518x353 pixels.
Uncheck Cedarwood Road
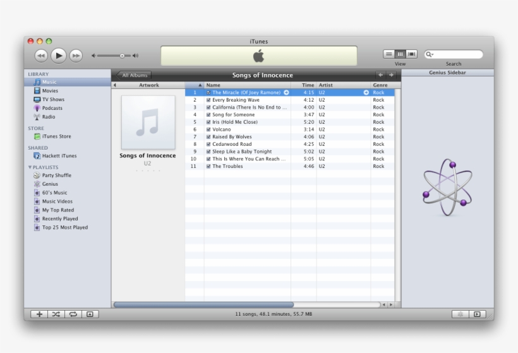pos(208,144)
